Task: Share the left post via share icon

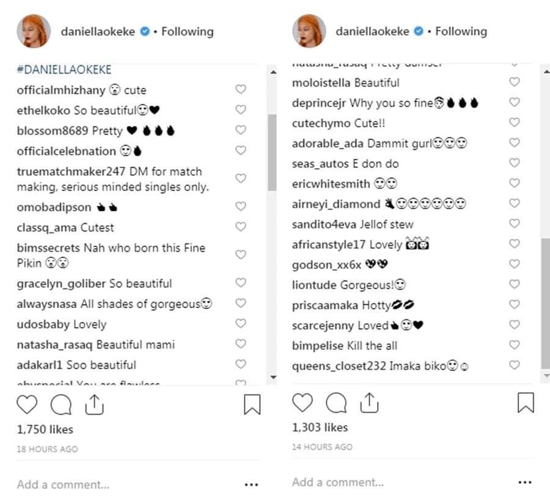Action: click(94, 404)
